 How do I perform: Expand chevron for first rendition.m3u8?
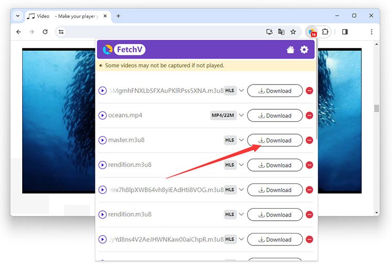pyautogui.click(x=241, y=164)
